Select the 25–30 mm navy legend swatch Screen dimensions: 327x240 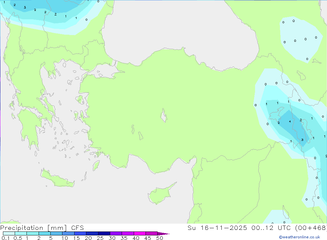tap(104, 233)
